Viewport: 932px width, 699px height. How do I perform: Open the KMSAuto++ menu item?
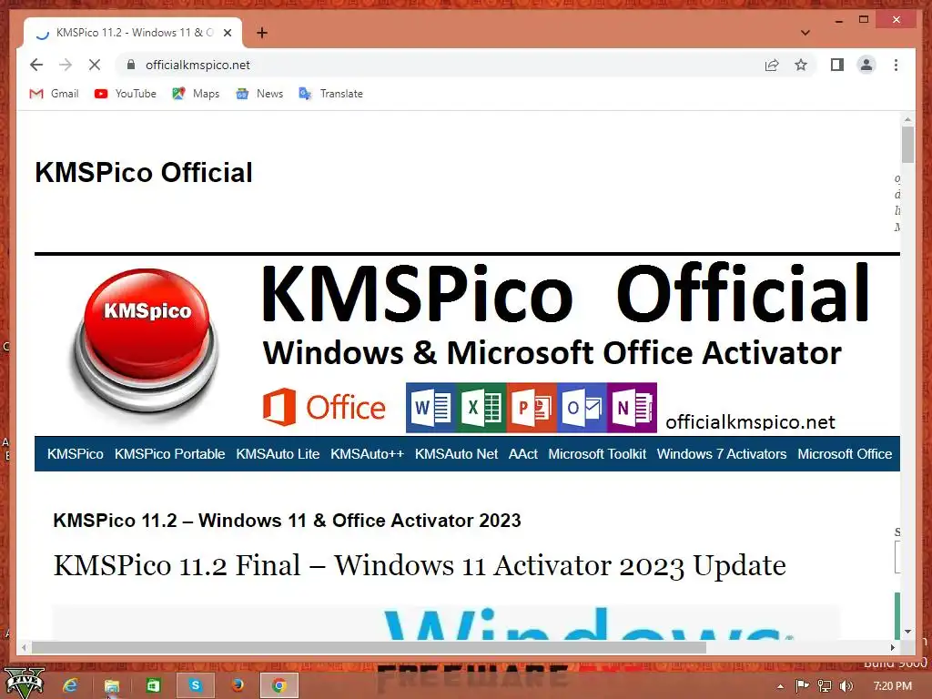click(368, 453)
